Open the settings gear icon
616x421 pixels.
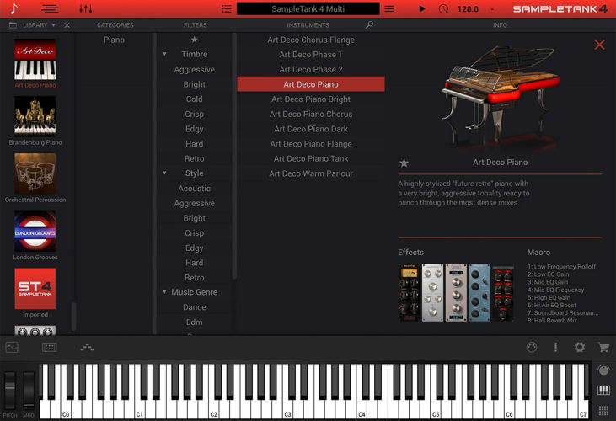tap(580, 347)
